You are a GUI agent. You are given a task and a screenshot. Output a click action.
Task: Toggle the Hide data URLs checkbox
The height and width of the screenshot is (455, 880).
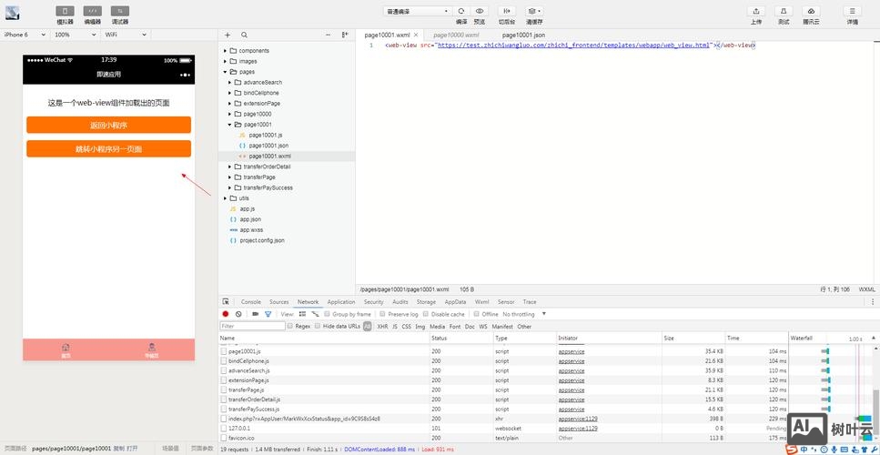pyautogui.click(x=318, y=326)
